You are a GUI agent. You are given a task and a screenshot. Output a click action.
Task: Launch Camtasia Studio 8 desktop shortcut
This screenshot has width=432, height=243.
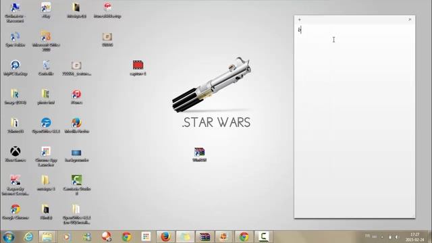(x=76, y=185)
